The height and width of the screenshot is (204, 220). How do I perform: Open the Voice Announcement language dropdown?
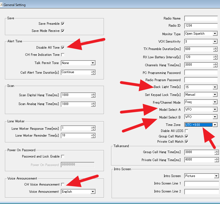(x=93, y=192)
